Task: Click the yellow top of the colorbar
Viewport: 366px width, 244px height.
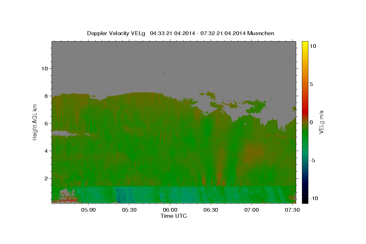Action: click(x=305, y=44)
